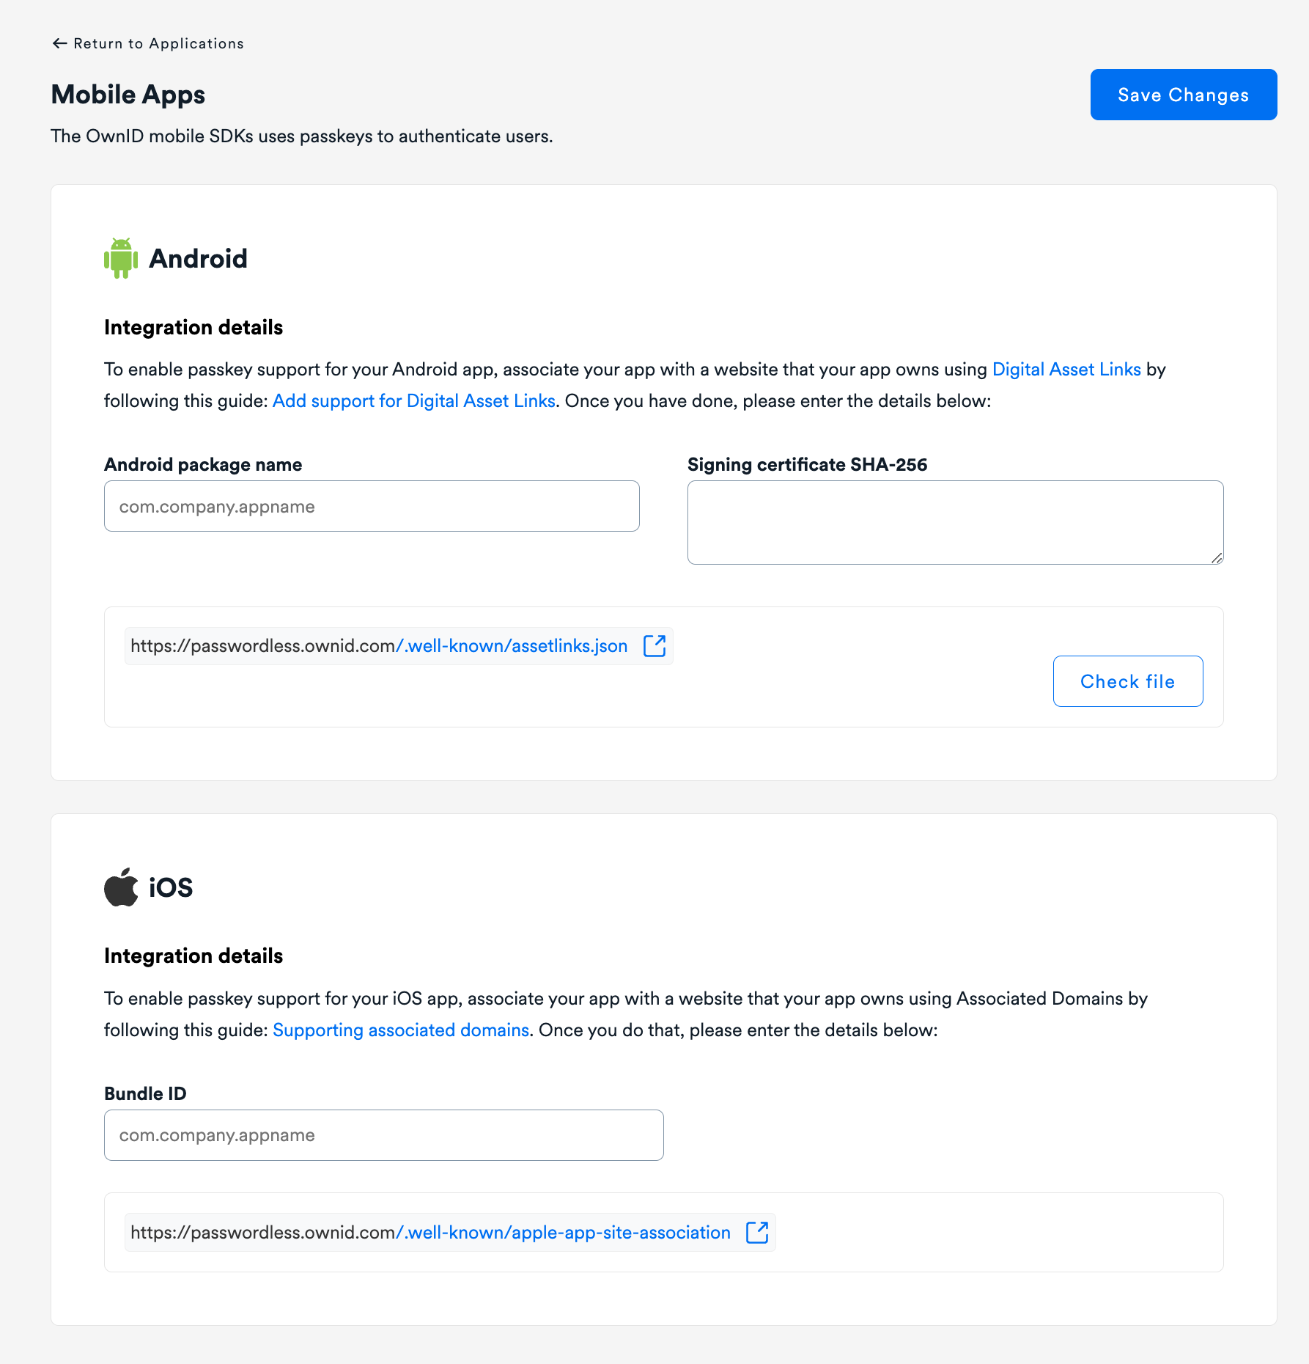The image size is (1309, 1364).
Task: Click the assetlinks.json URL chip
Action: (x=378, y=645)
